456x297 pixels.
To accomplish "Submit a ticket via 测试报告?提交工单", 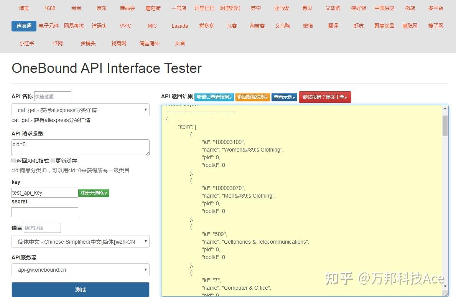I will click(325, 97).
